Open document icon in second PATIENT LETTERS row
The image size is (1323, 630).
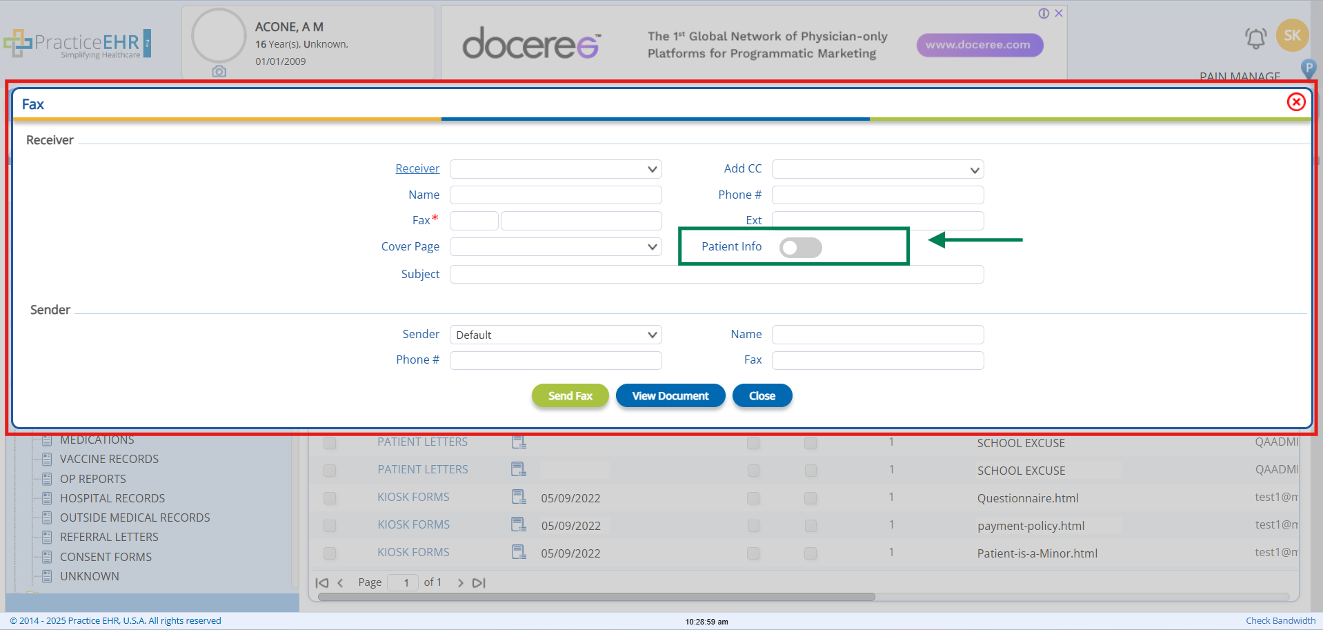(x=518, y=469)
